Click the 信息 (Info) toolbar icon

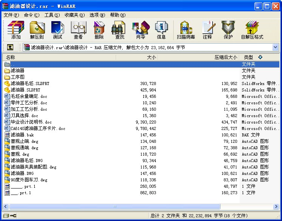tap(161, 30)
